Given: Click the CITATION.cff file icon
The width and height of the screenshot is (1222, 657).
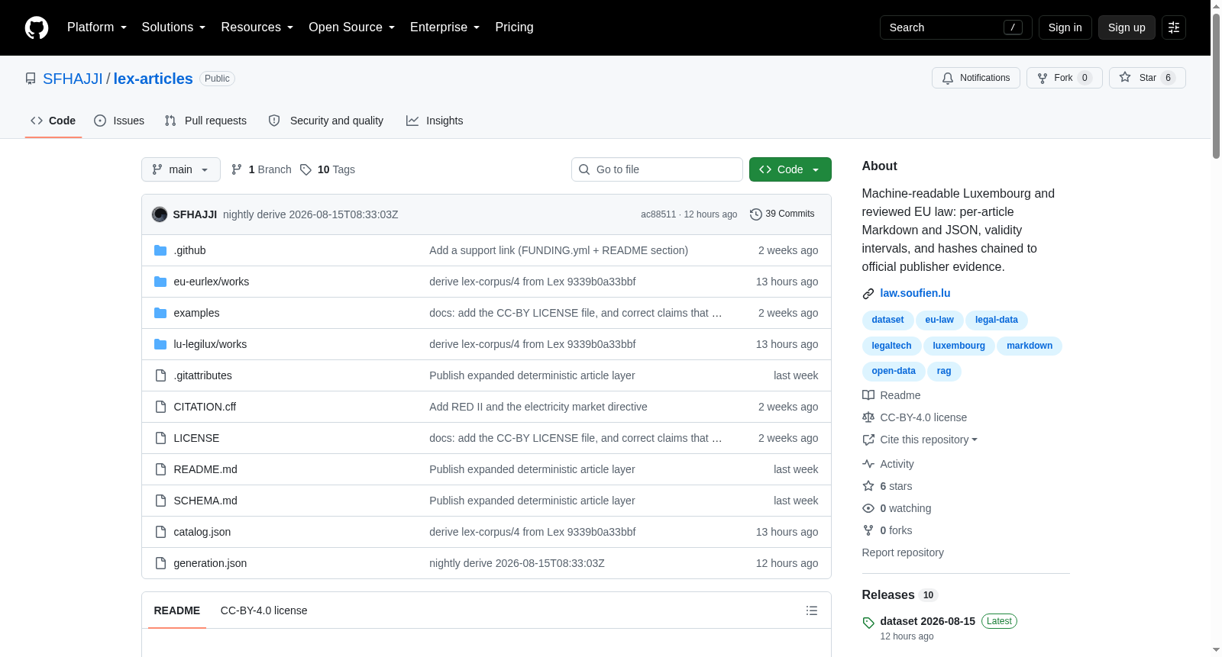Looking at the screenshot, I should pyautogui.click(x=160, y=407).
